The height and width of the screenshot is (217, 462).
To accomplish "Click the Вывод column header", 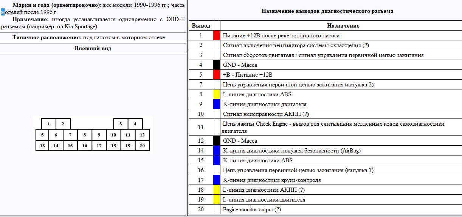I will (x=201, y=26).
